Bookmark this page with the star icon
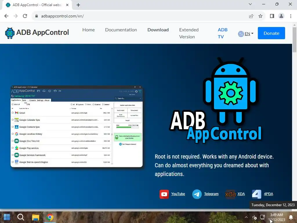 [260, 16]
